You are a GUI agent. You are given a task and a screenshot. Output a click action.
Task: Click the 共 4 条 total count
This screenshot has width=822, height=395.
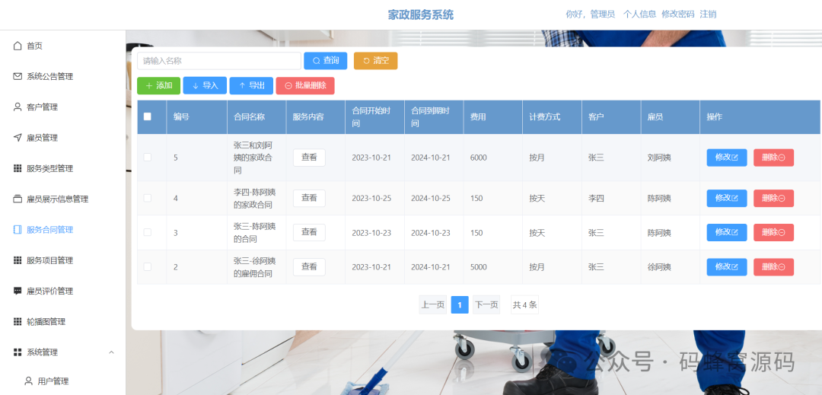(x=524, y=305)
